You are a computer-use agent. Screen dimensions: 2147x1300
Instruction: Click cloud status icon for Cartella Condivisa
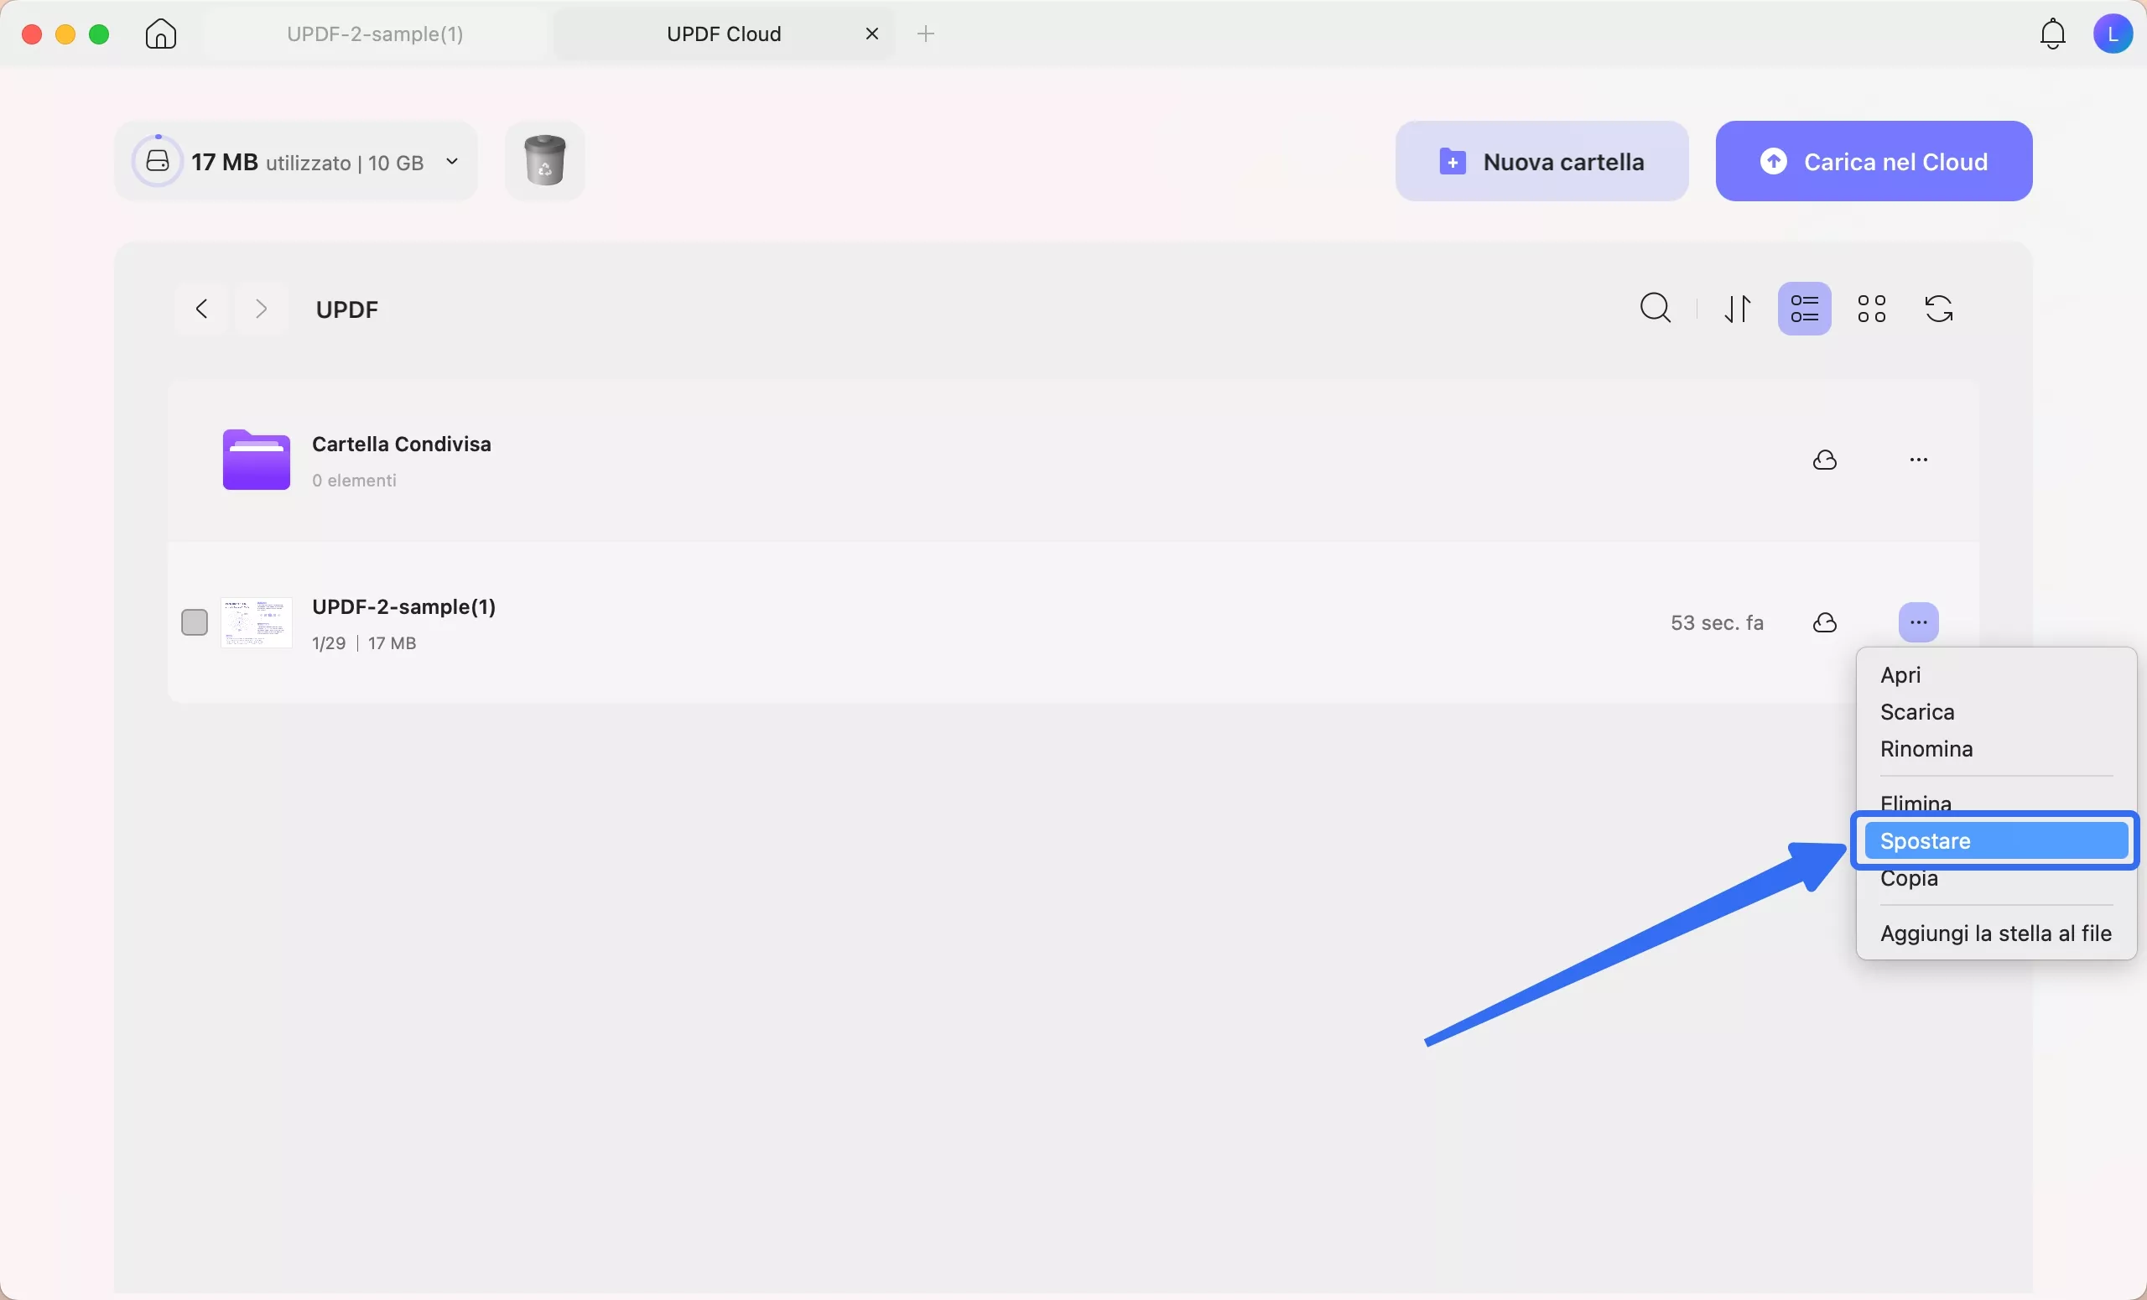tap(1825, 460)
